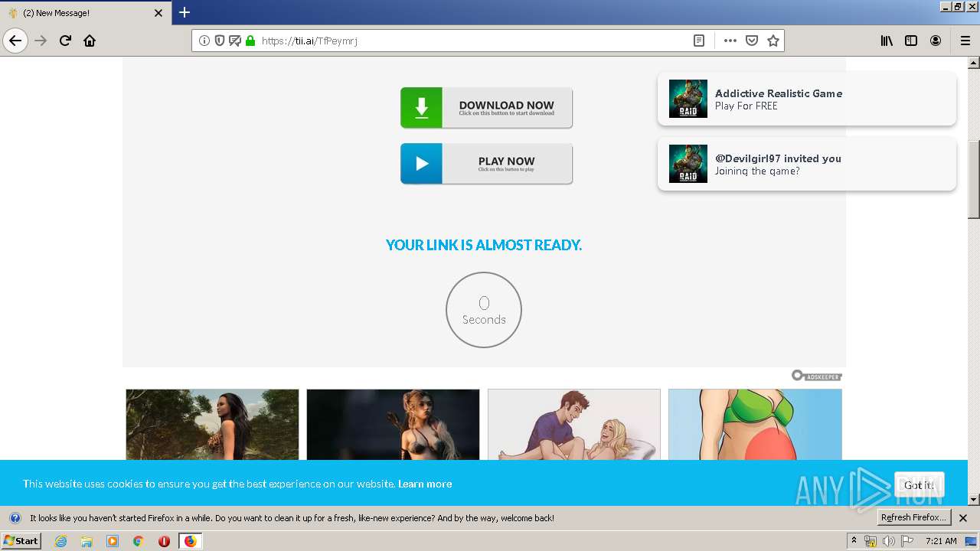
Task: Click the 7:21 AM system clock
Action: click(941, 541)
